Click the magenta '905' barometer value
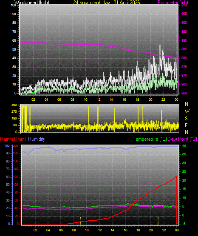 184,14
